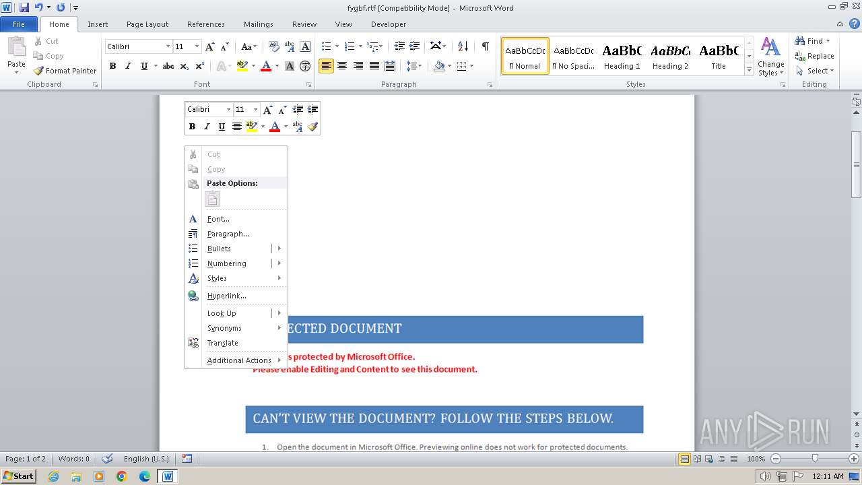Toggle Underline in the mini toolbar

[x=222, y=127]
